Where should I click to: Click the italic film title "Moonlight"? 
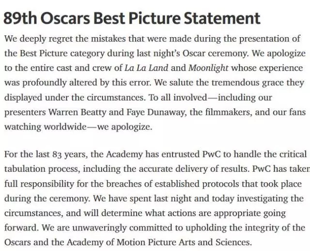tap(208, 68)
